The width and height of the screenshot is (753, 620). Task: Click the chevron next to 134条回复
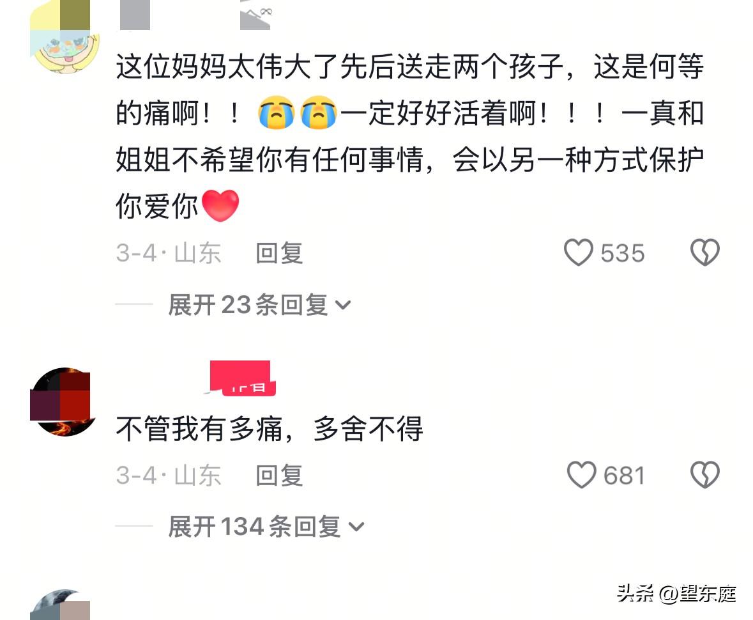(x=356, y=527)
